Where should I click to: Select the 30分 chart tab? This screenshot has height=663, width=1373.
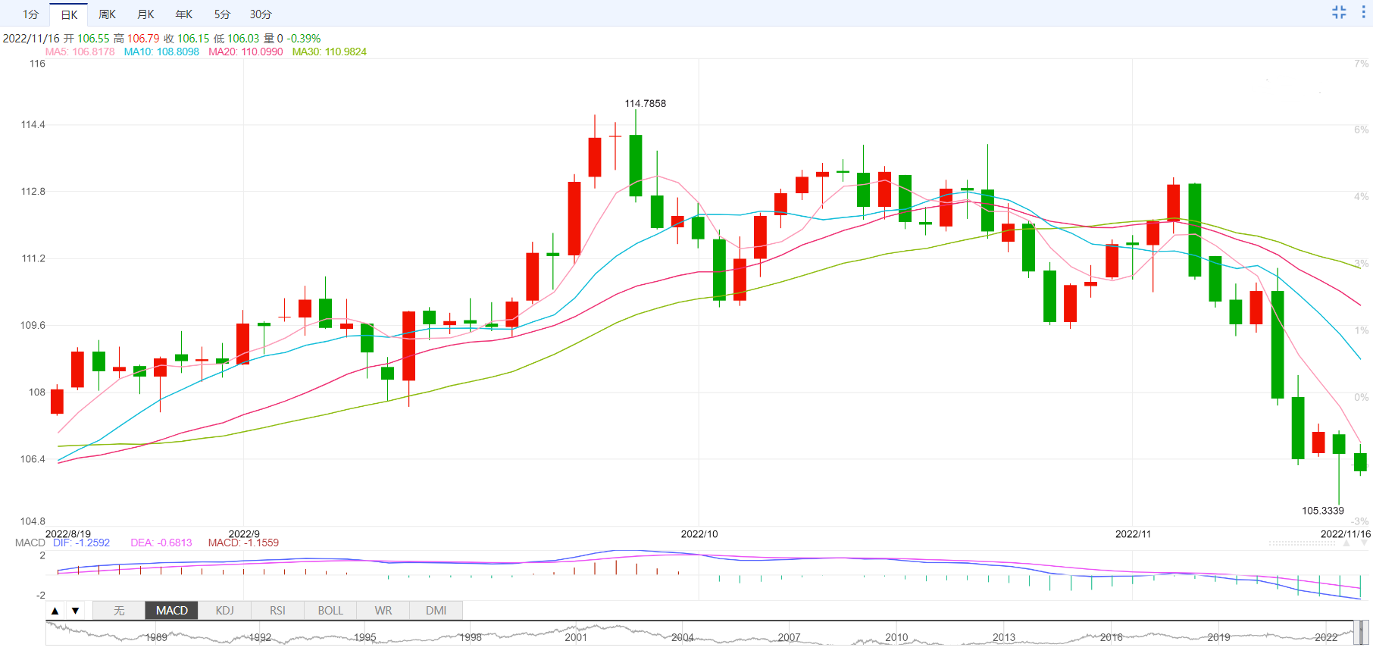coord(261,14)
